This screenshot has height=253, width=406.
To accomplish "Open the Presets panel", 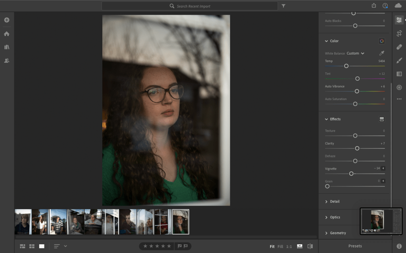I will click(355, 246).
